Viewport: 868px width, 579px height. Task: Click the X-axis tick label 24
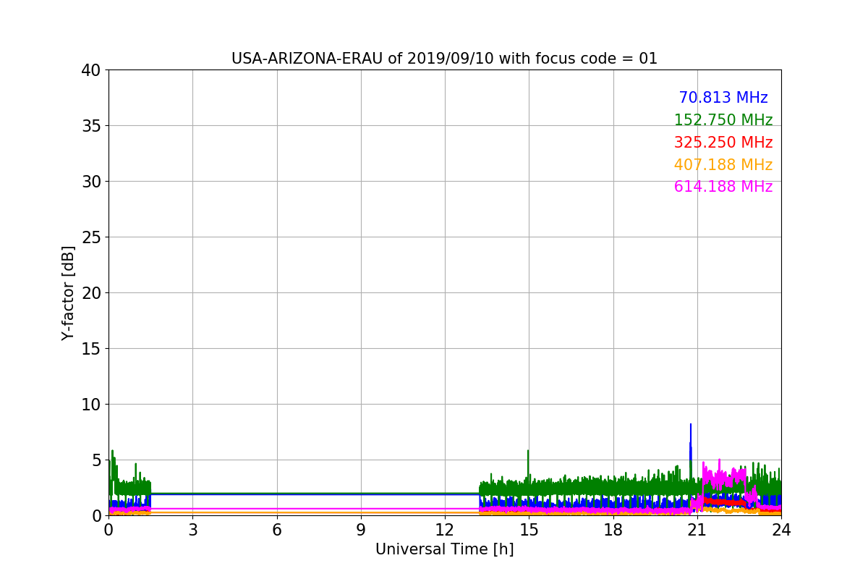(x=781, y=530)
